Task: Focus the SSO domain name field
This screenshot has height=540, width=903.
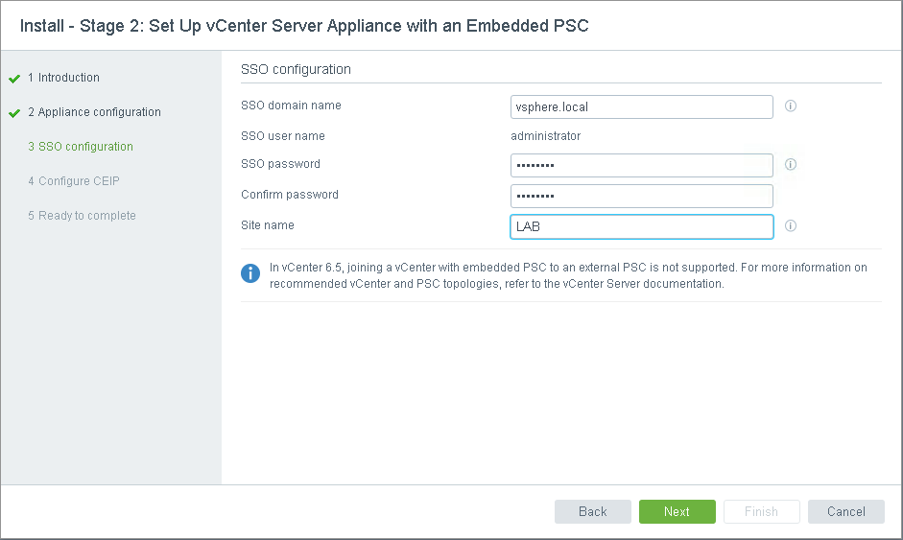Action: 641,106
